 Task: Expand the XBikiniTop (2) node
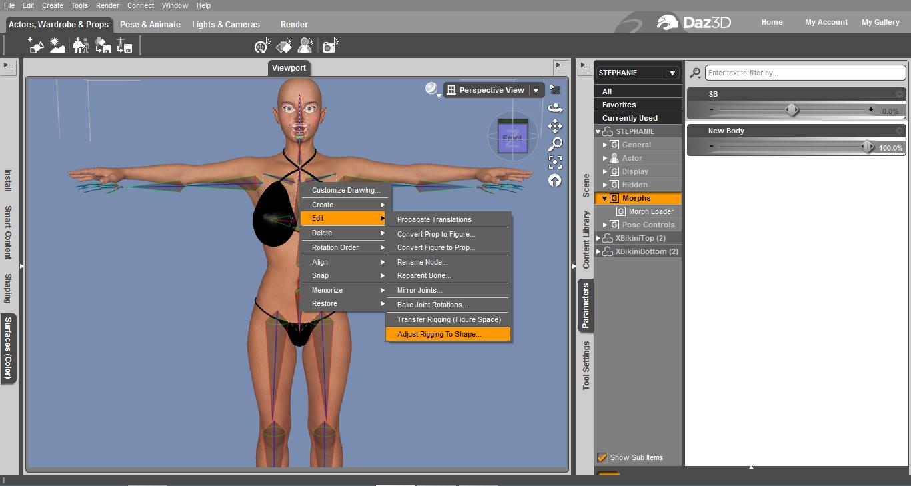coord(598,238)
